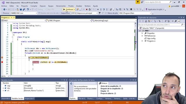The height and width of the screenshot is (104, 186).
Task: Switch to the Inspección 1 tab
Action: tap(29, 99)
